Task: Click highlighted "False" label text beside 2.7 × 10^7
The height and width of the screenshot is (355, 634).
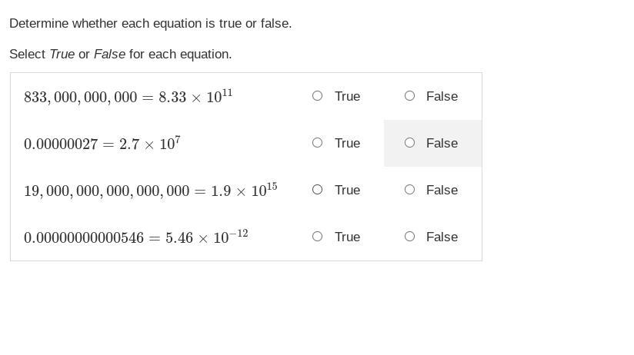Action: (442, 144)
